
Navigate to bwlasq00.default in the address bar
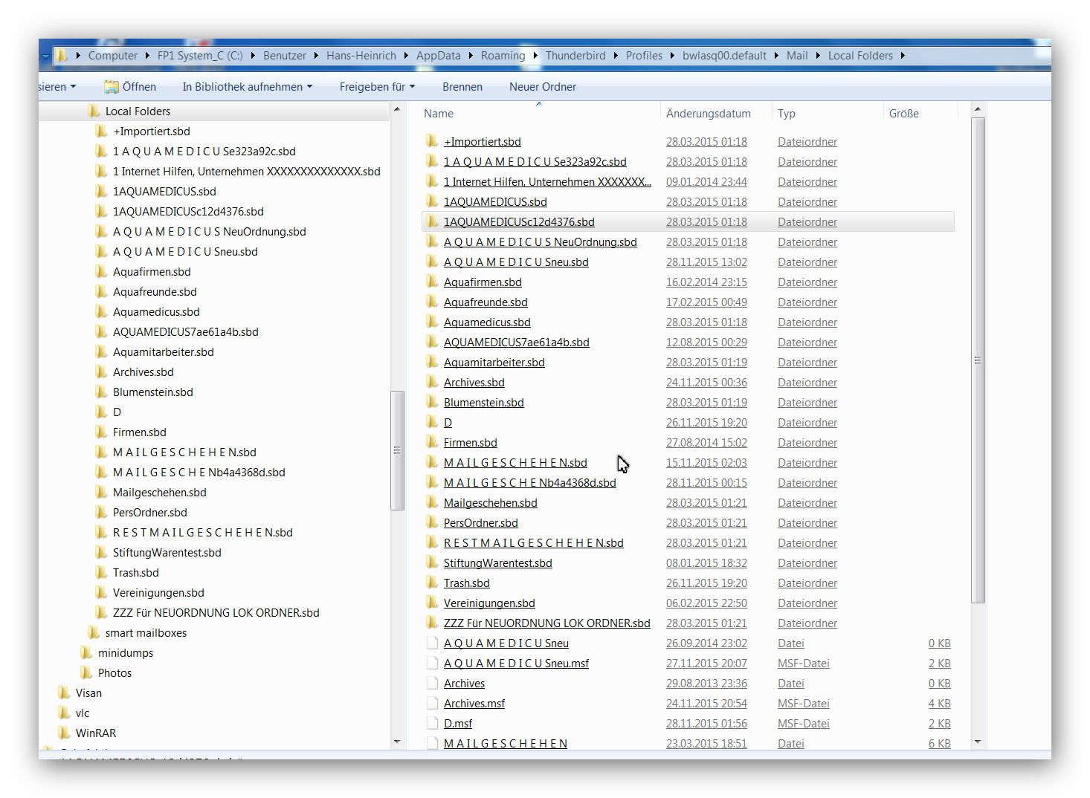(724, 55)
